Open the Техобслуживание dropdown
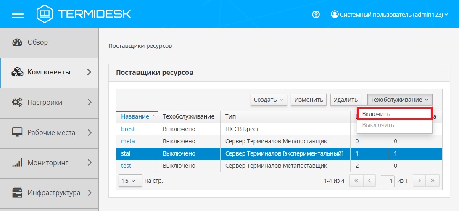Image resolution: width=459 pixels, height=211 pixels. coord(399,100)
